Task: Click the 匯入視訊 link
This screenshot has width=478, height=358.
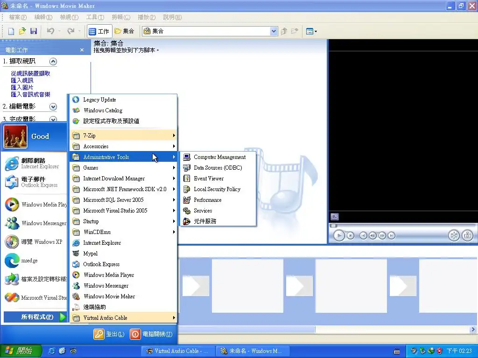Action: [22, 80]
